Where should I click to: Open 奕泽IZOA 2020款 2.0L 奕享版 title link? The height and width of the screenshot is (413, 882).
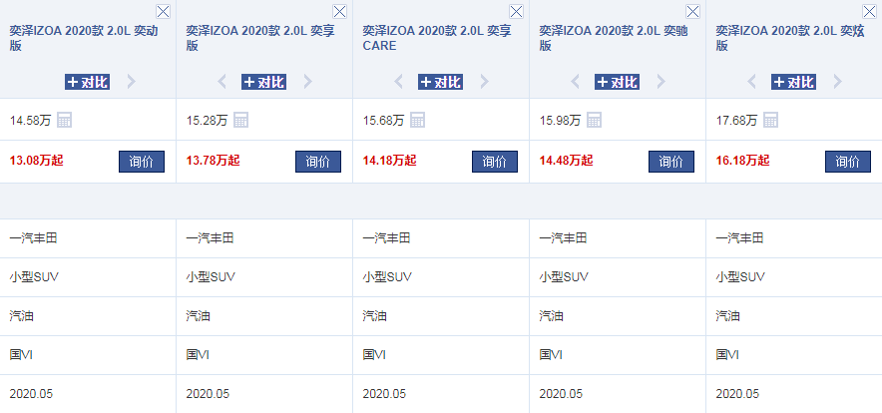coord(260,38)
